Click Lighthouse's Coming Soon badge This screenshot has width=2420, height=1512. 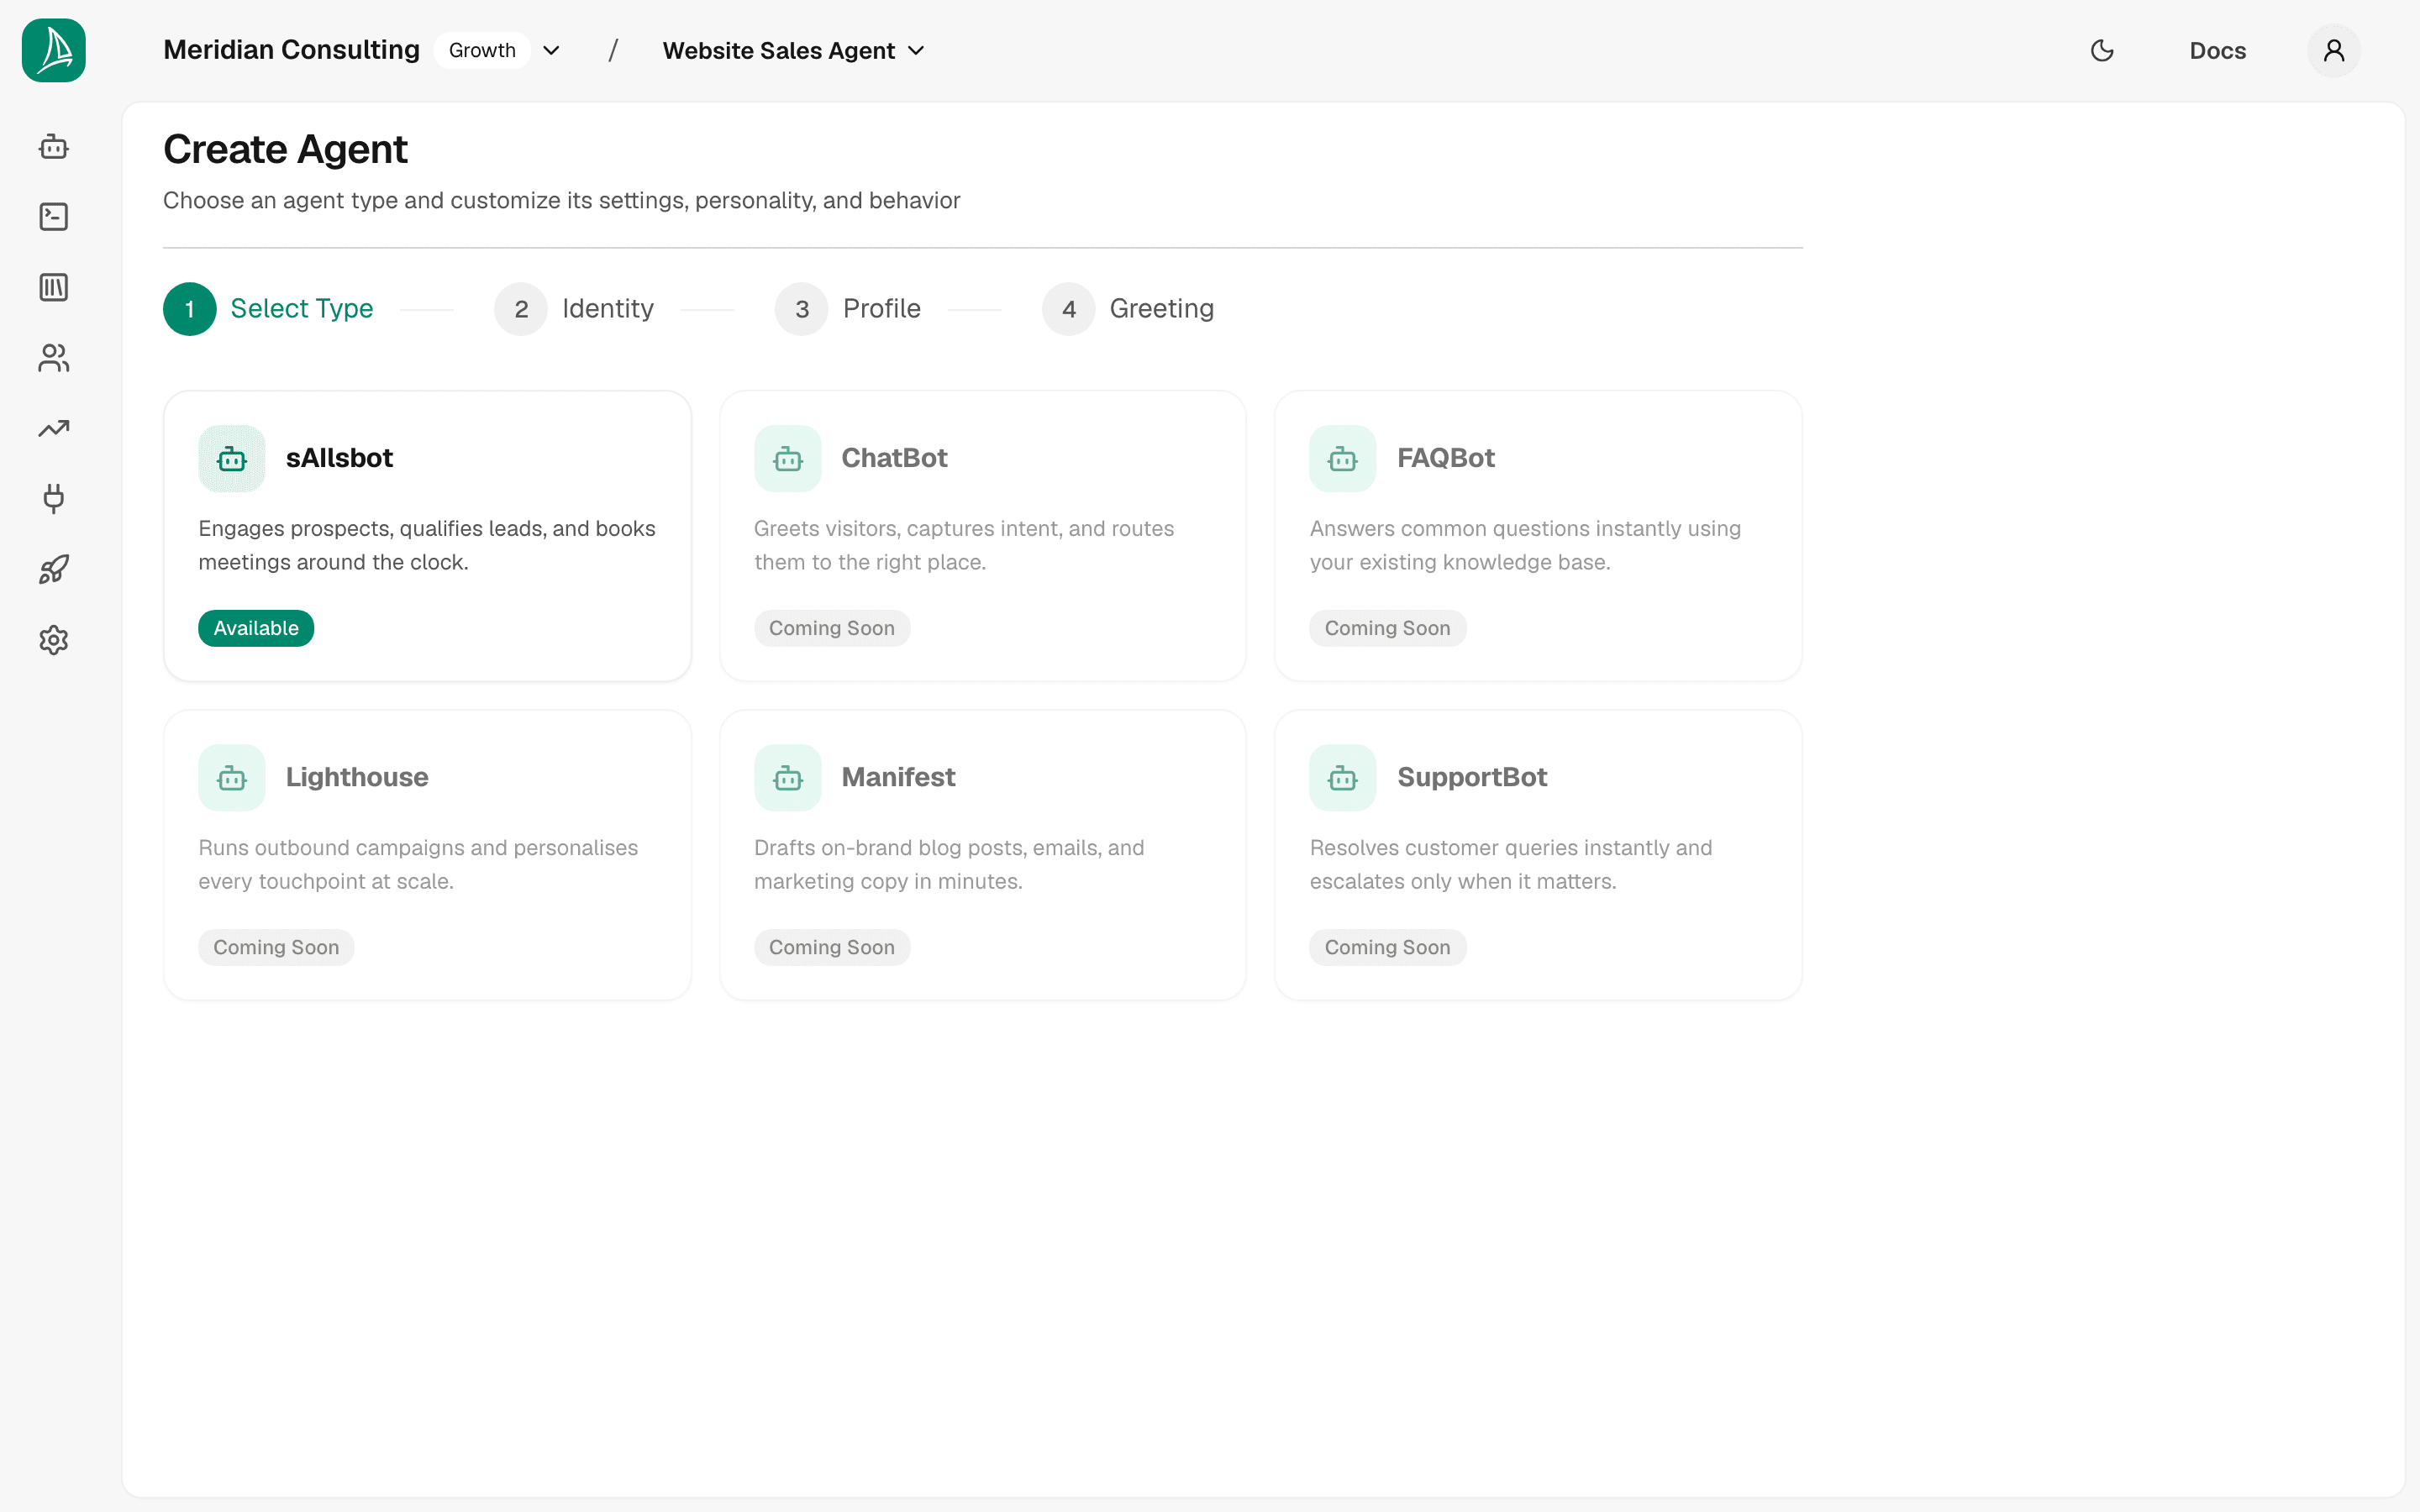point(276,947)
